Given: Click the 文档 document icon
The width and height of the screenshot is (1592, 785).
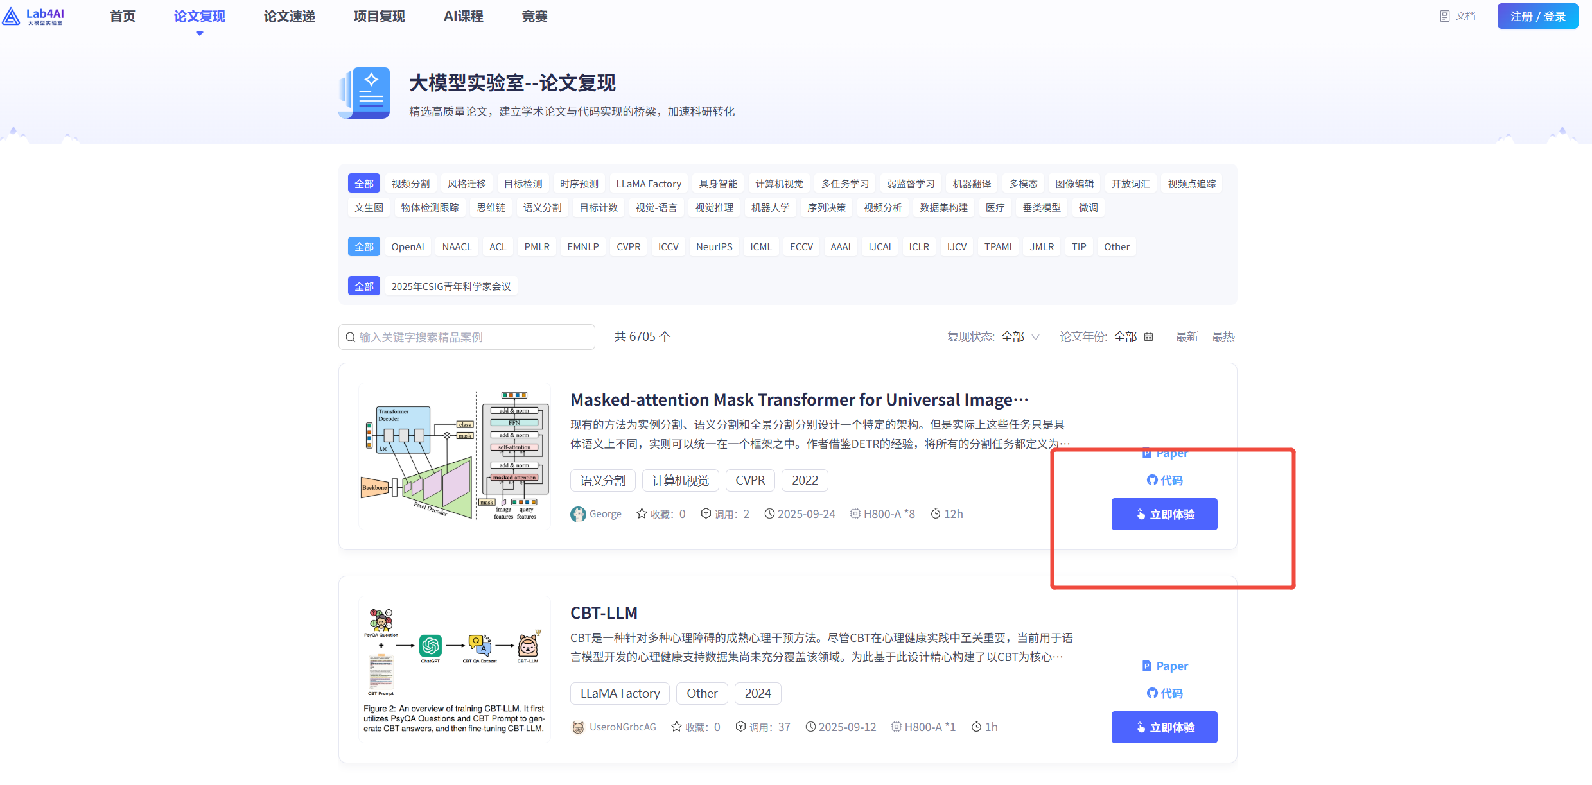Looking at the screenshot, I should tap(1444, 16).
